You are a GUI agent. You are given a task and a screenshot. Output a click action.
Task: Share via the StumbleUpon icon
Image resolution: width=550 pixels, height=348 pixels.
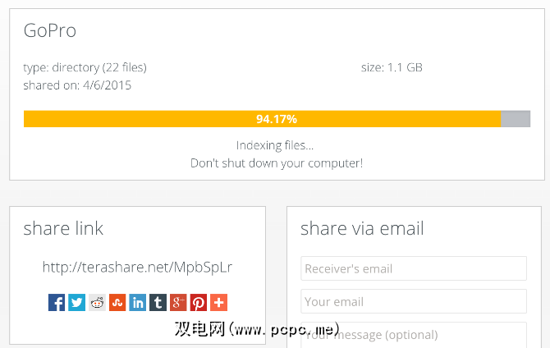[x=117, y=302]
